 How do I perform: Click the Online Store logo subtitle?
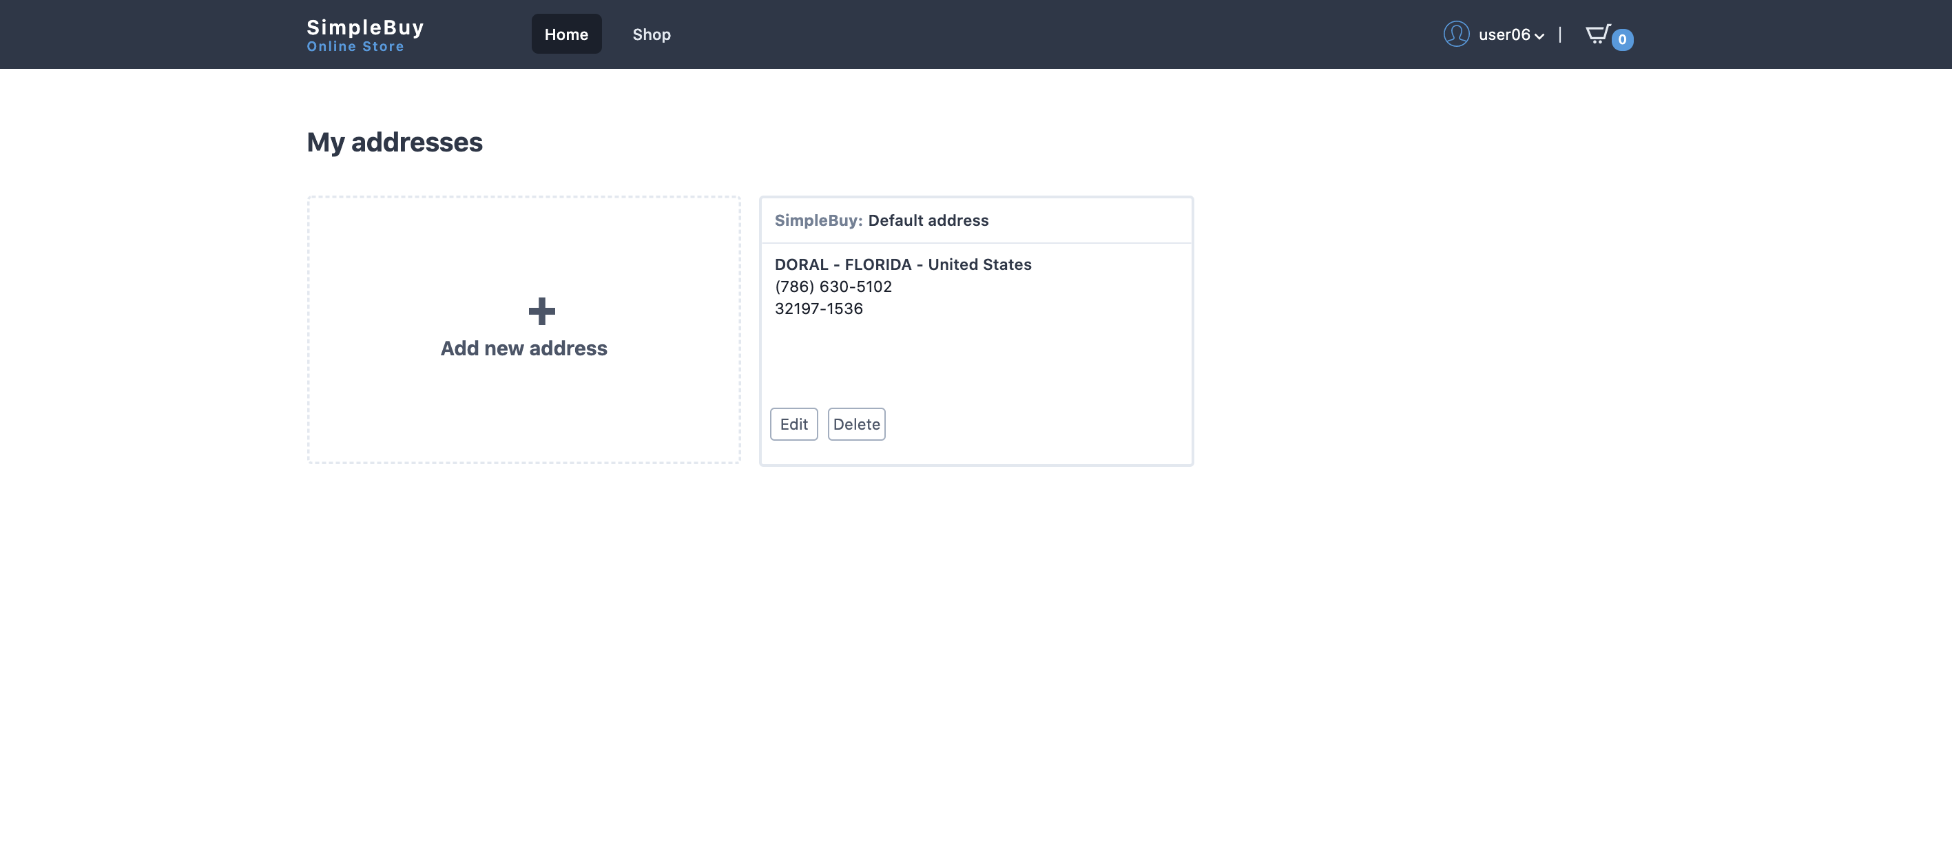355,46
